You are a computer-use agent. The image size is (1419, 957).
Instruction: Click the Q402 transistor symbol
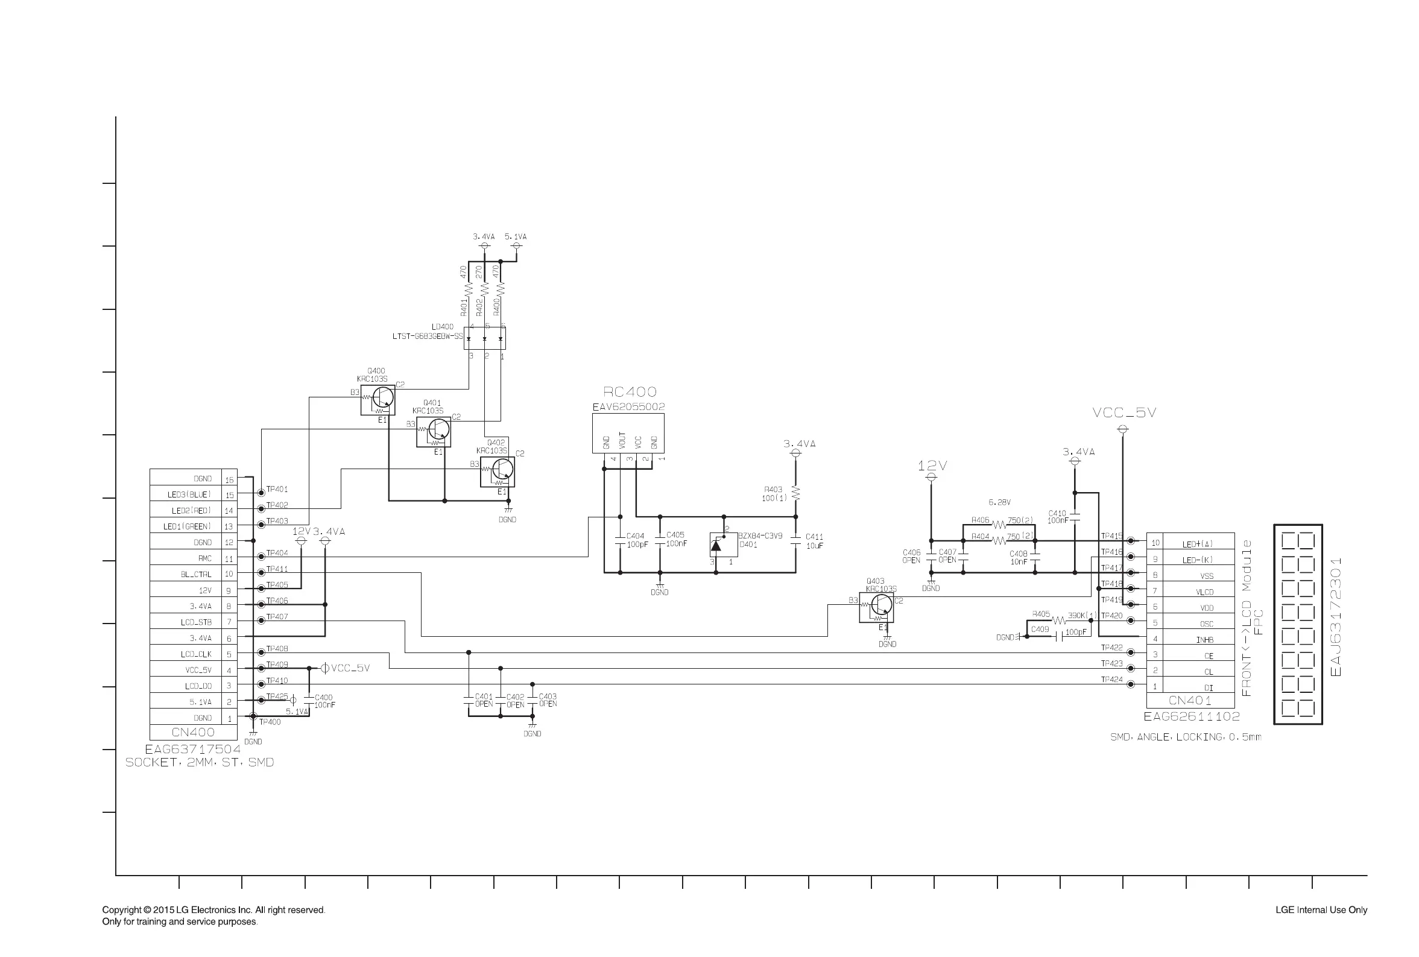[502, 469]
